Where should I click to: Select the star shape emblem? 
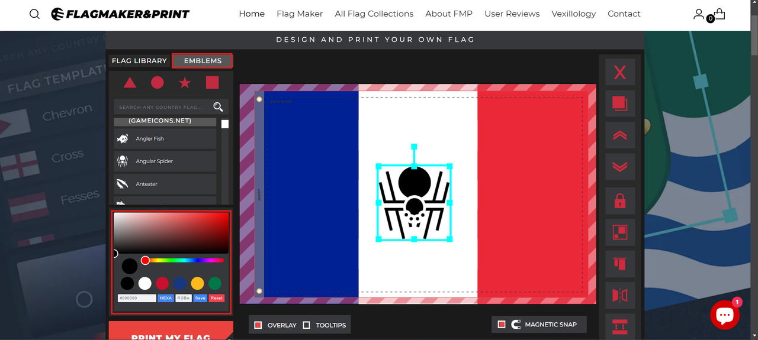[185, 83]
